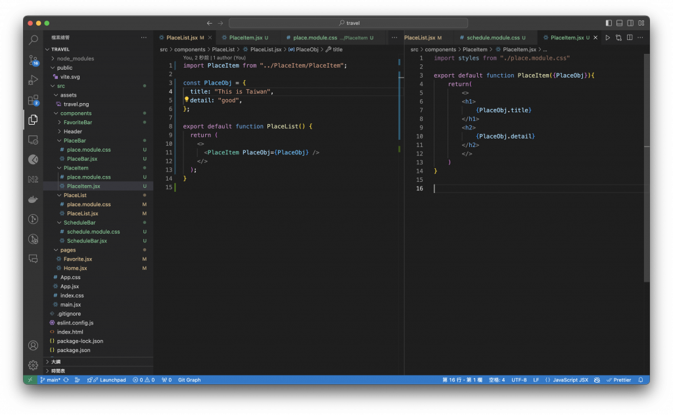
Task: Open the Git Graph circle icon in activity bar
Action: click(x=33, y=219)
